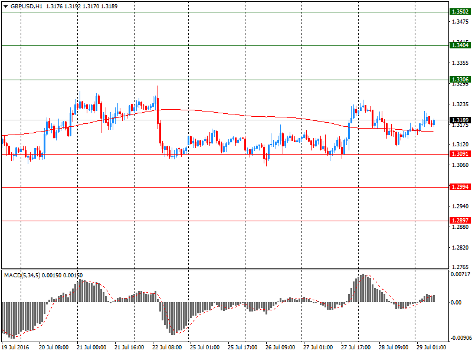The image size is (472, 354).
Task: Click the 25 Jul 17:00 time label
Action: pos(242,348)
